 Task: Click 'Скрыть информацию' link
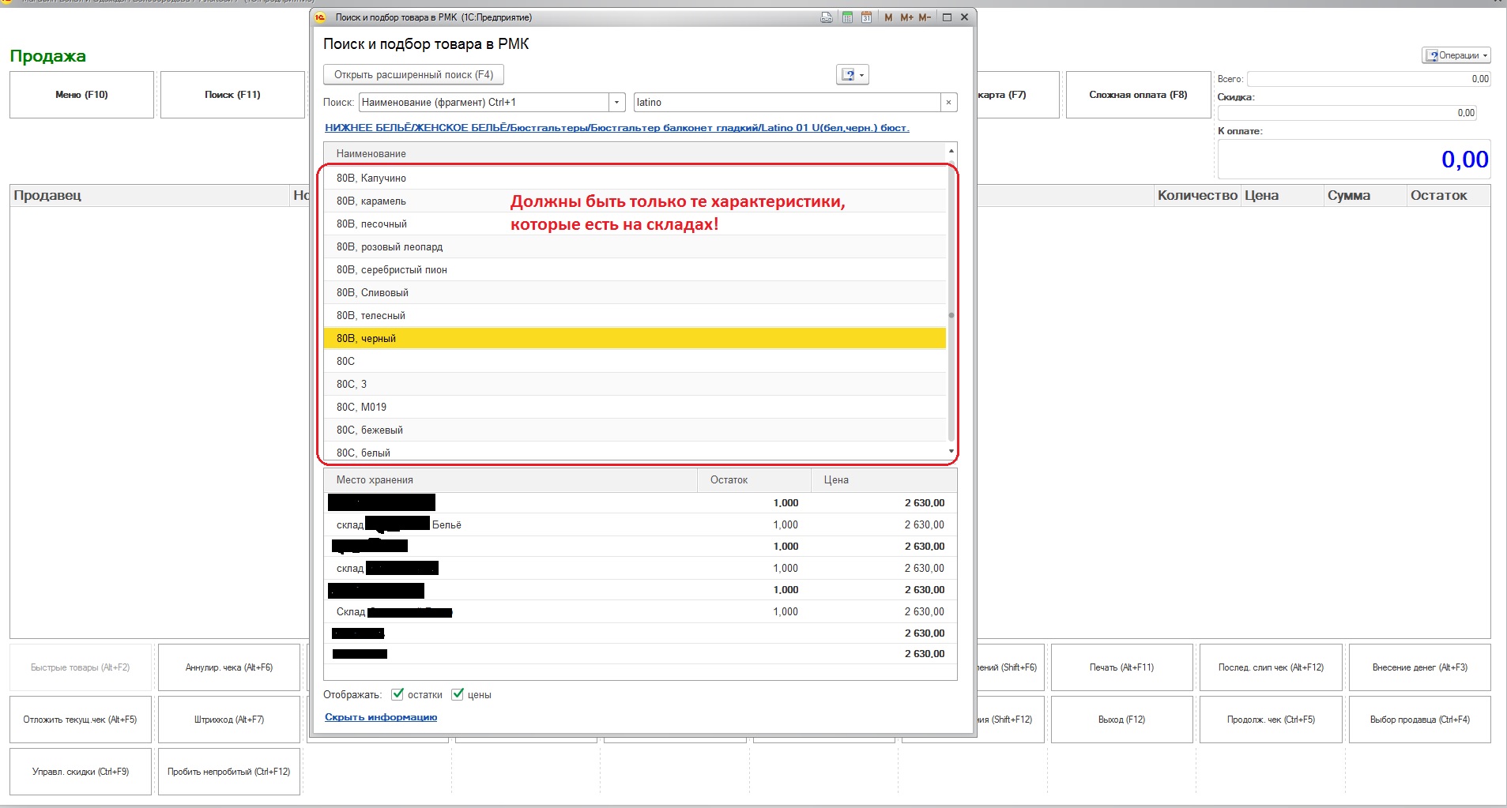(x=381, y=717)
